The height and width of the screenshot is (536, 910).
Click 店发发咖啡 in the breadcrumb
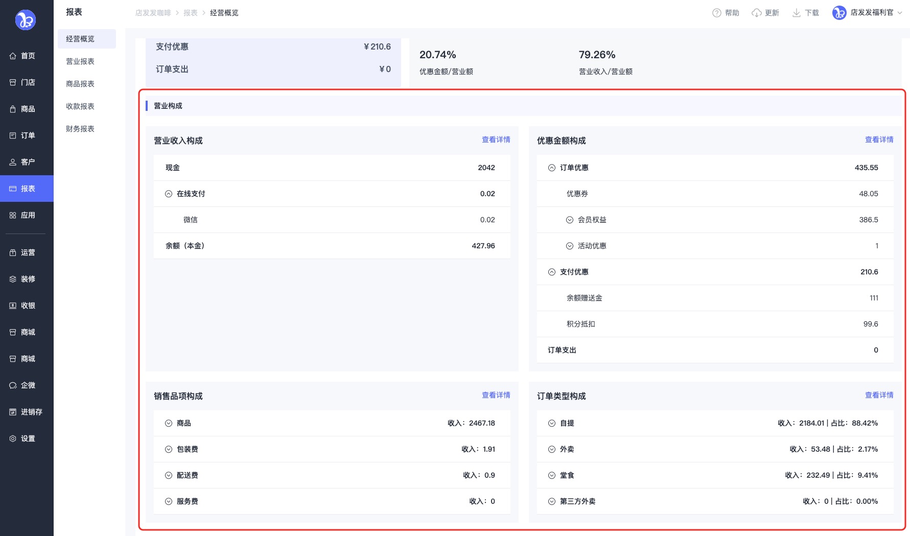click(153, 13)
